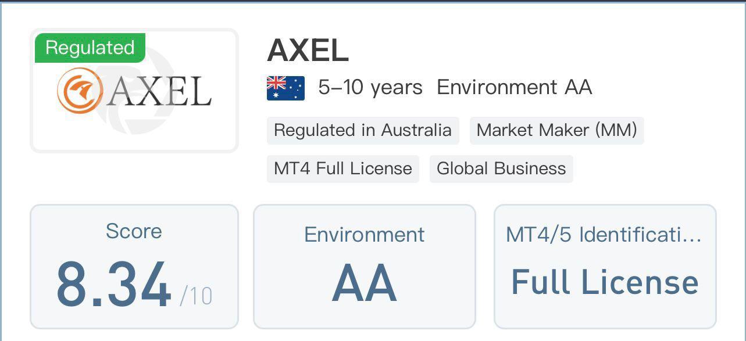Click the "5-10 years" text
Screen dimensions: 746x341
point(370,88)
